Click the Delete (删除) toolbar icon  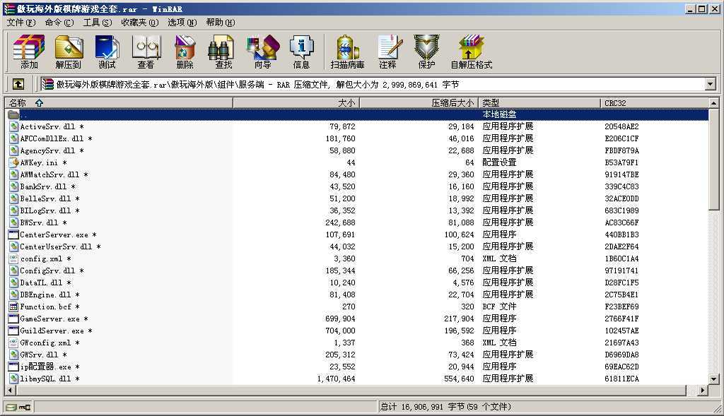click(x=185, y=52)
